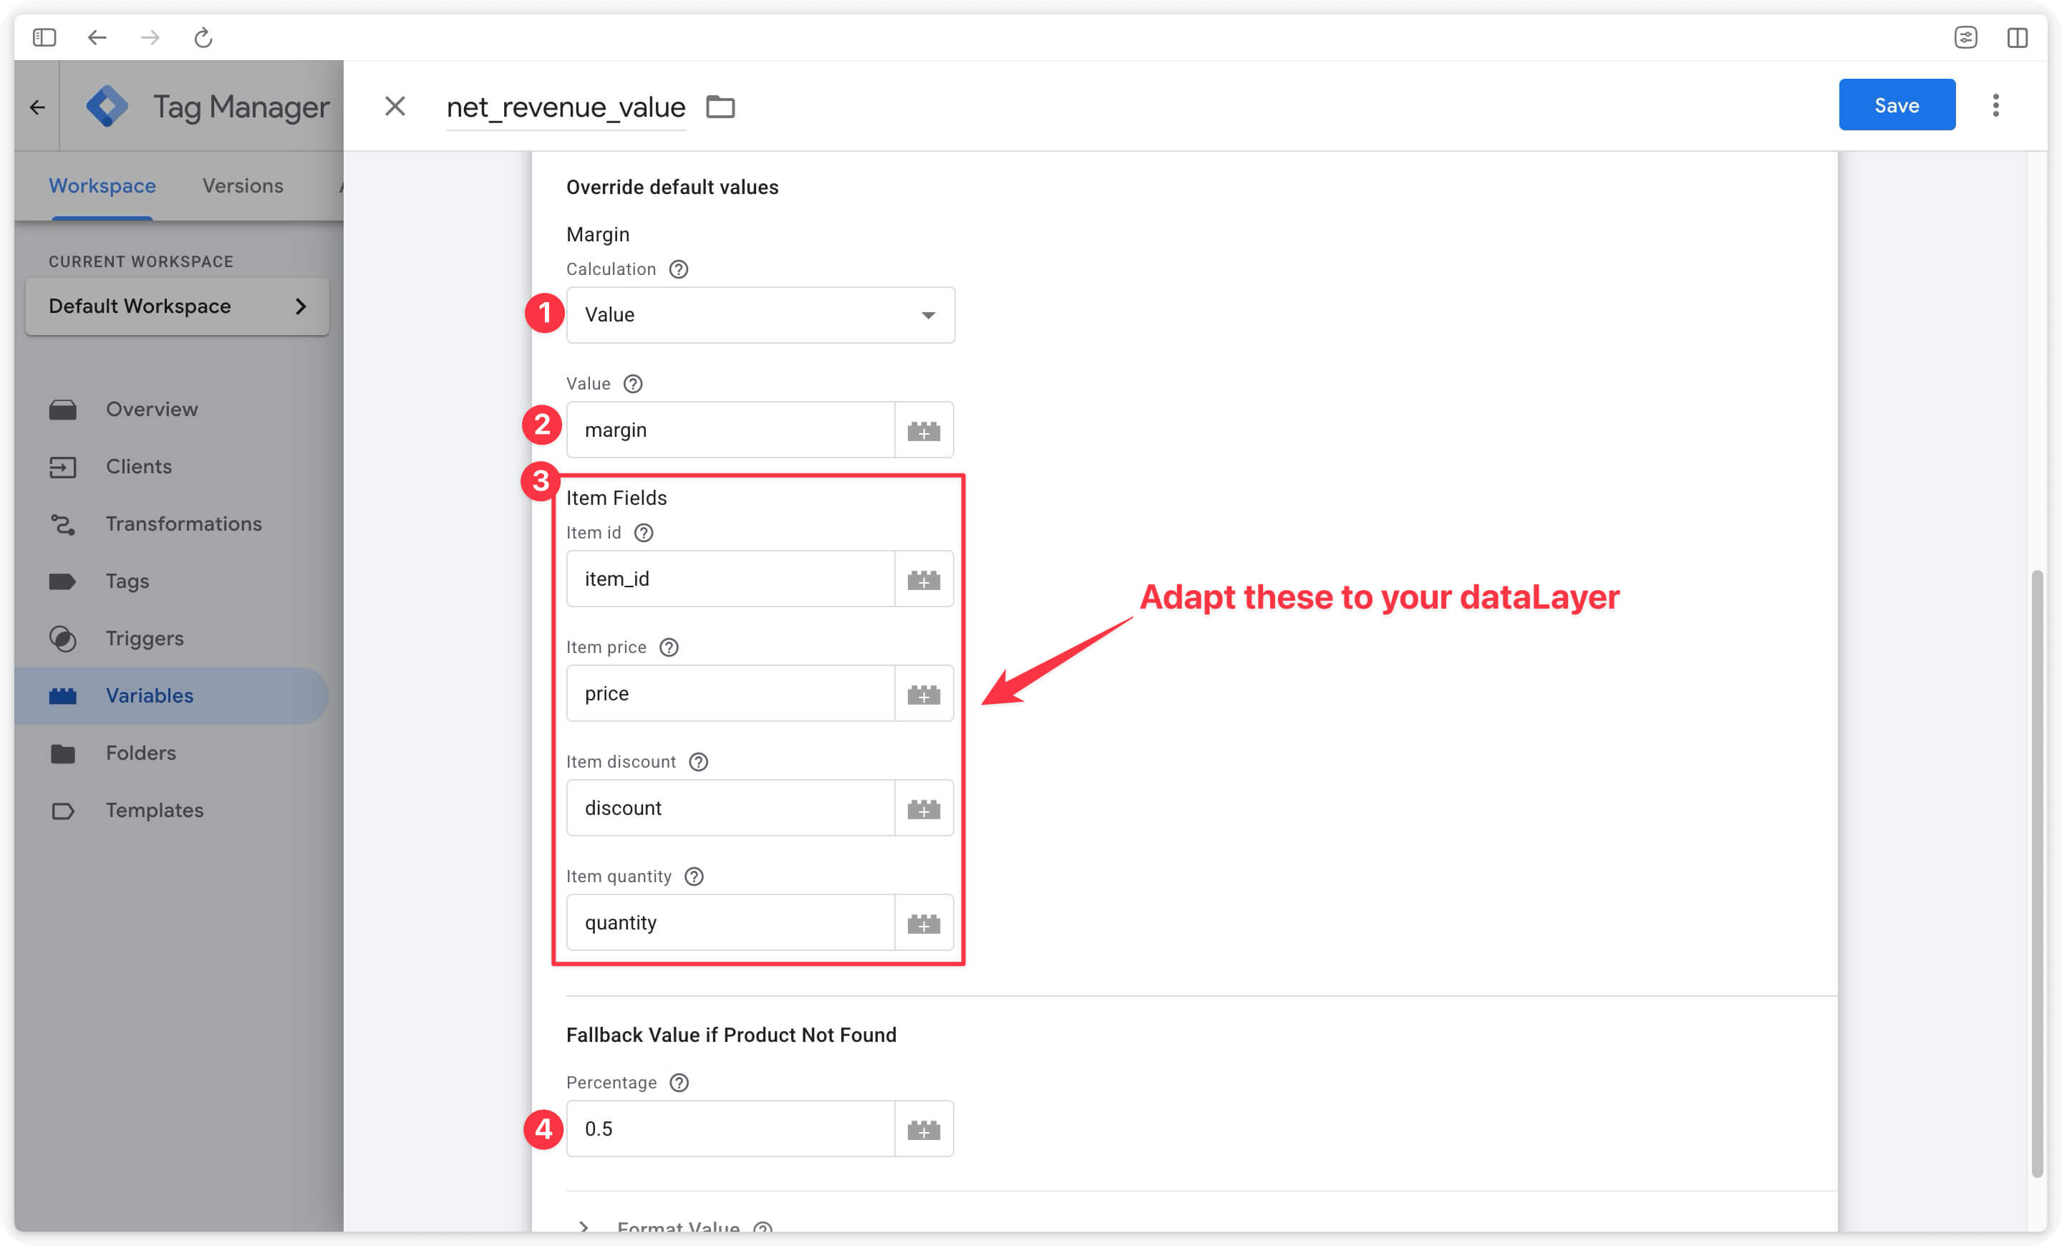
Task: Open Folders in the sidebar
Action: 172,753
